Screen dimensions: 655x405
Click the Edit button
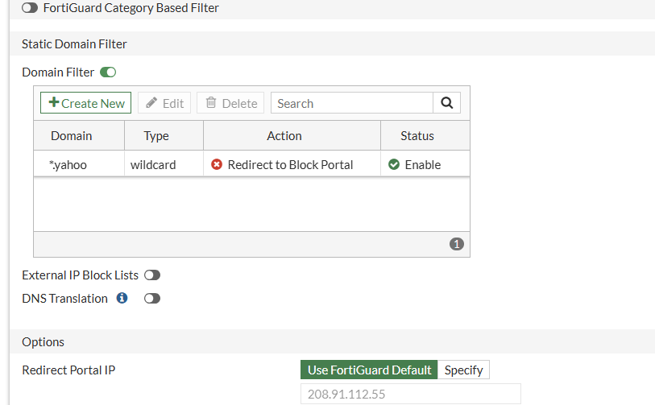coord(164,103)
